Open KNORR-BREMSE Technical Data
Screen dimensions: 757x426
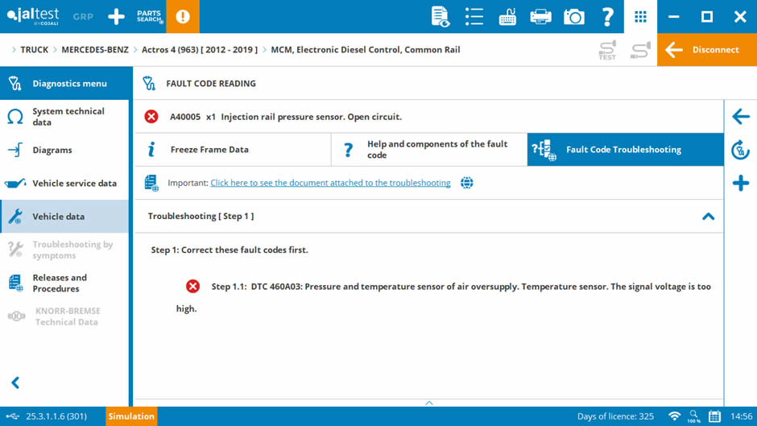click(64, 316)
